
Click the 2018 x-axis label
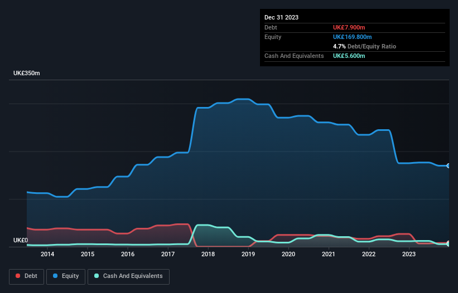tap(208, 254)
